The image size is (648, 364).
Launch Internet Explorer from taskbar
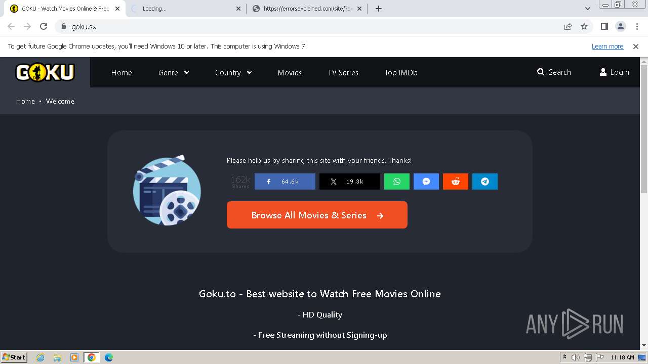coord(40,357)
